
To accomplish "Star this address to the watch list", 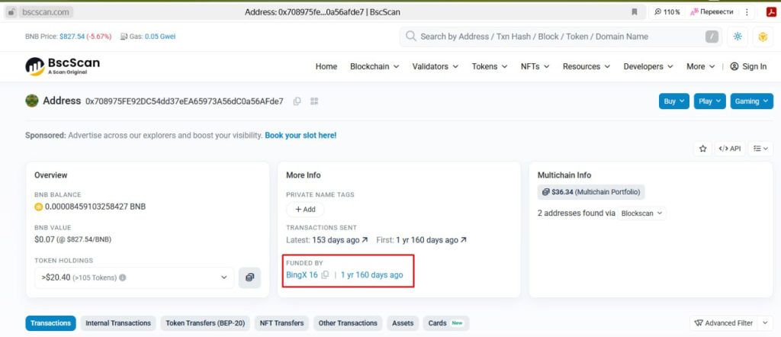I will click(x=702, y=149).
